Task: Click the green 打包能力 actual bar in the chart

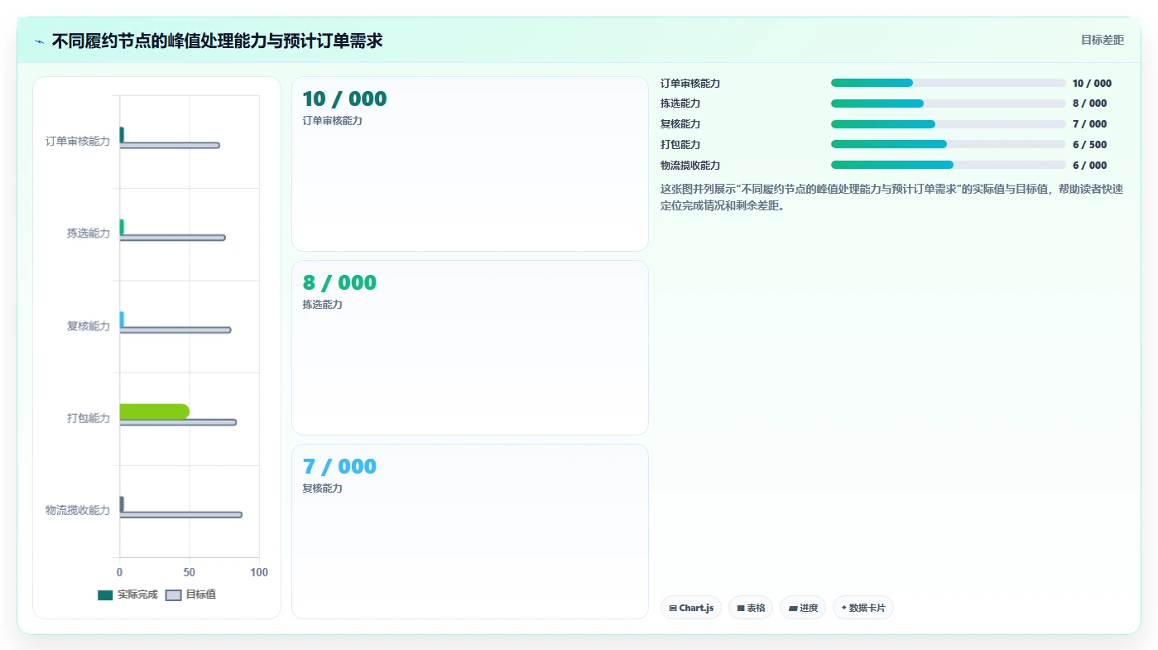Action: click(155, 412)
